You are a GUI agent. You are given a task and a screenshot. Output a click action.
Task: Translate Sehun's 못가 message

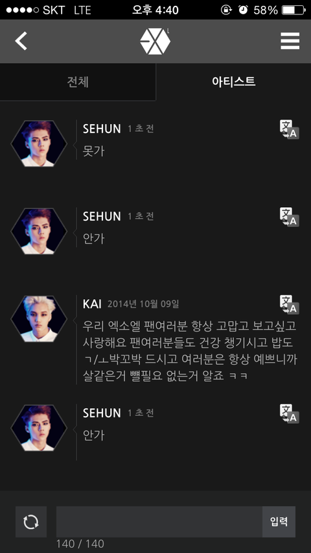tap(289, 129)
